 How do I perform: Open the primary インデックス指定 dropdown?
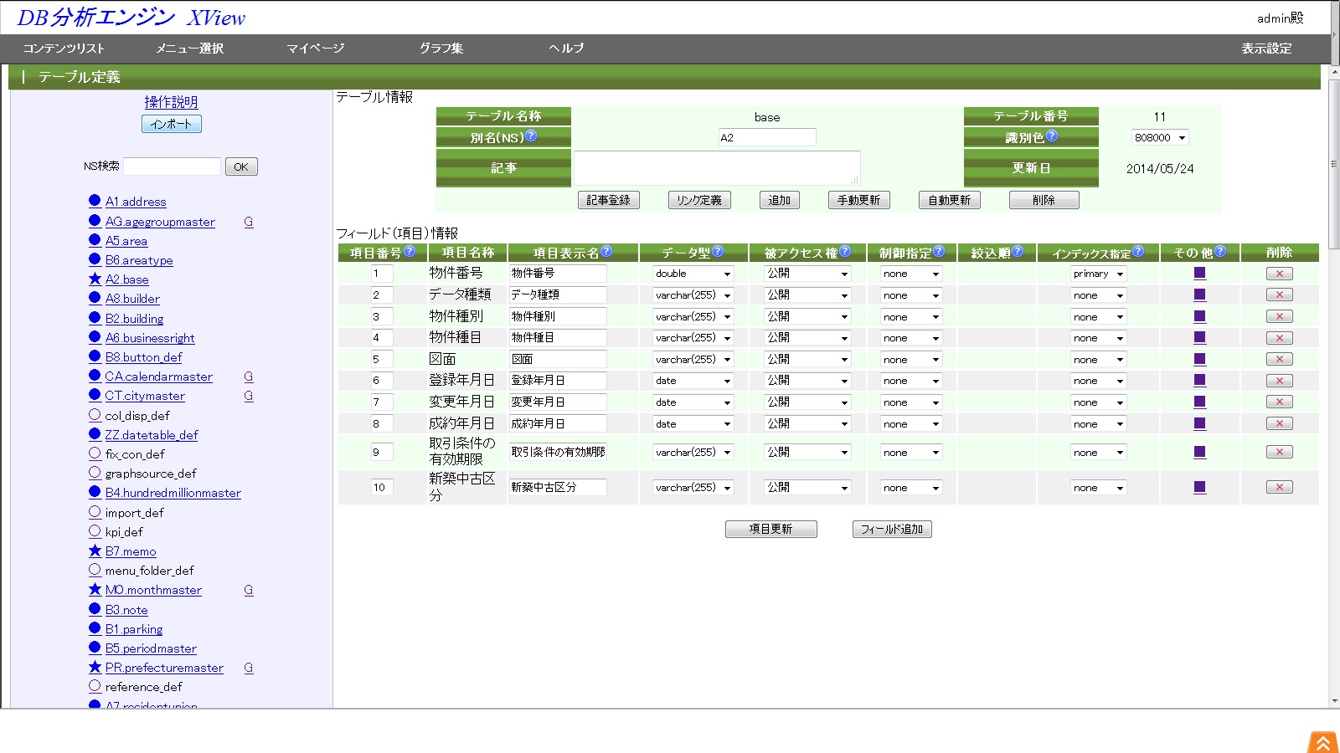1098,274
